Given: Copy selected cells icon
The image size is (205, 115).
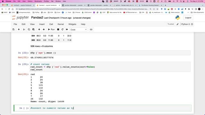Looking at the screenshot, I should [x=29, y=29].
